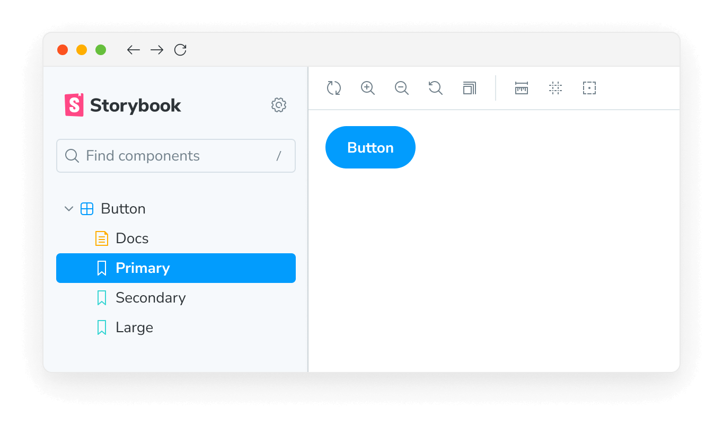Screen dimensions: 723x426
Task: Open Storybook settings via the gear icon
Action: pyautogui.click(x=278, y=105)
